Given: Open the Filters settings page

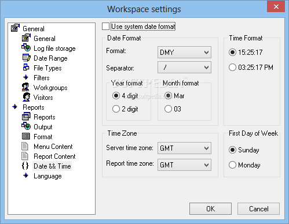Looking at the screenshot, I should (x=42, y=78).
